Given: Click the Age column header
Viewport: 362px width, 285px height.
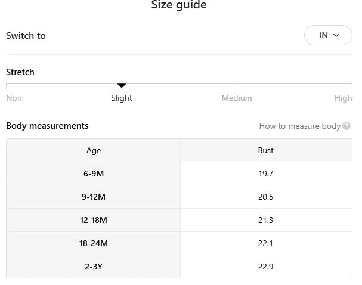Looking at the screenshot, I should pyautogui.click(x=94, y=151).
